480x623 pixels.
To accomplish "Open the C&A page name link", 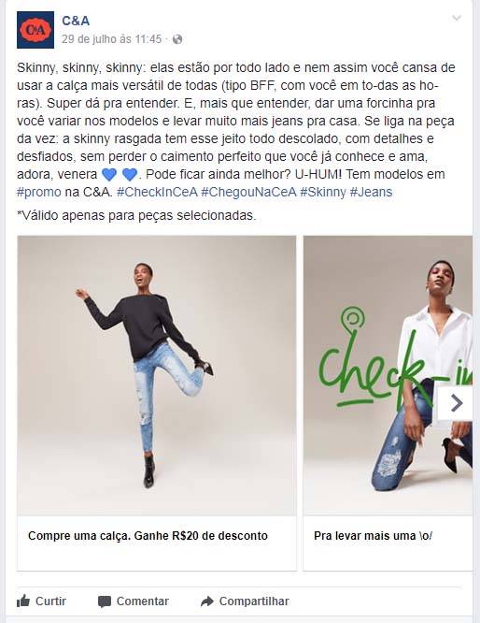I will (x=76, y=21).
